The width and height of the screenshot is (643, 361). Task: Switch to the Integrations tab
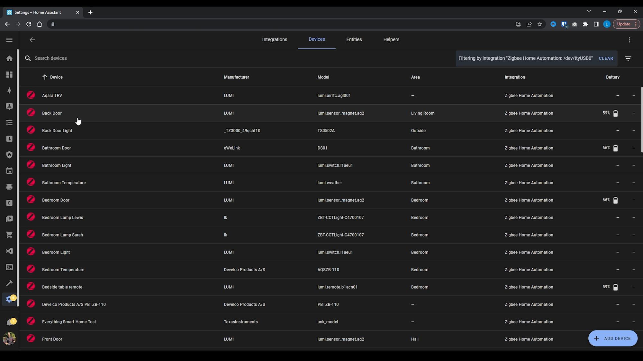pyautogui.click(x=275, y=39)
